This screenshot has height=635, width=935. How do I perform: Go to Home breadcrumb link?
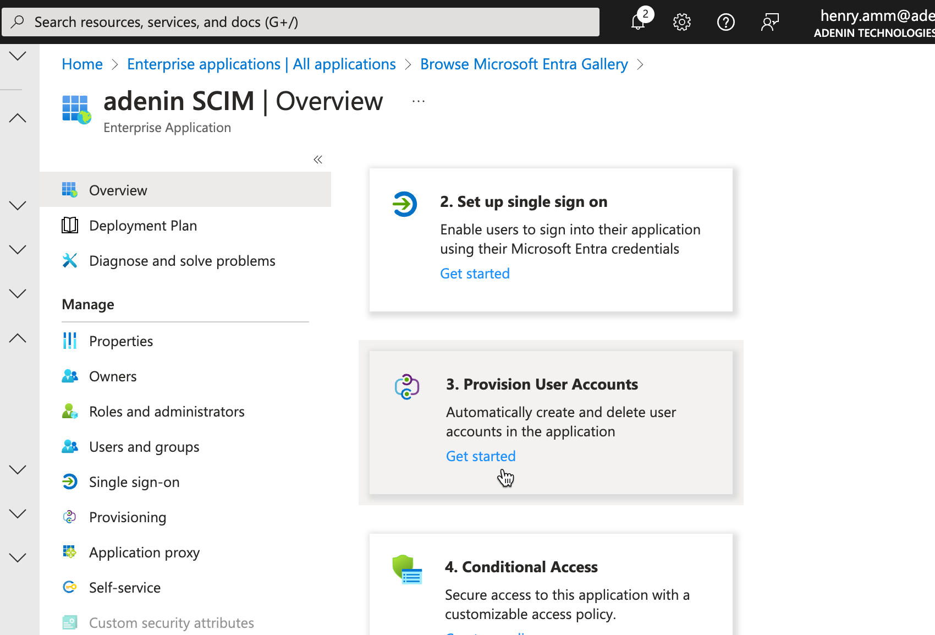(x=82, y=64)
